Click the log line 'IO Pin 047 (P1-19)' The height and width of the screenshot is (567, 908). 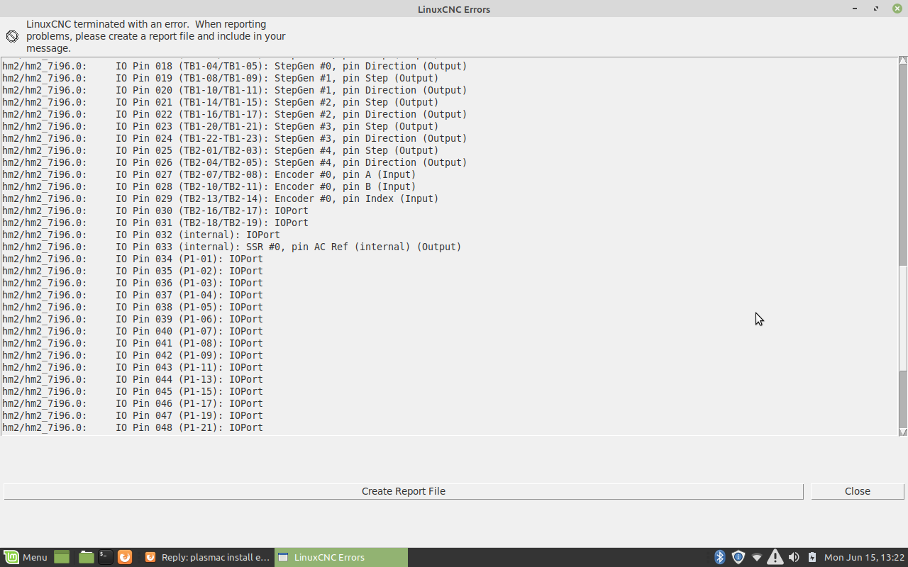point(133,415)
